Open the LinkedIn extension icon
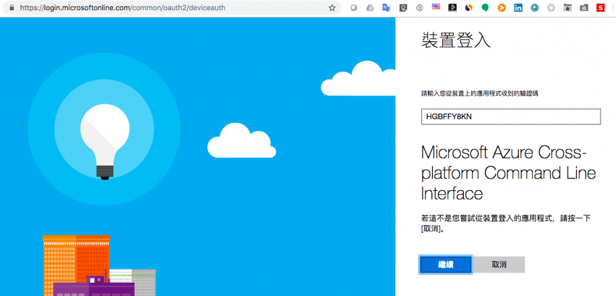The width and height of the screenshot is (616, 296). pyautogui.click(x=518, y=7)
